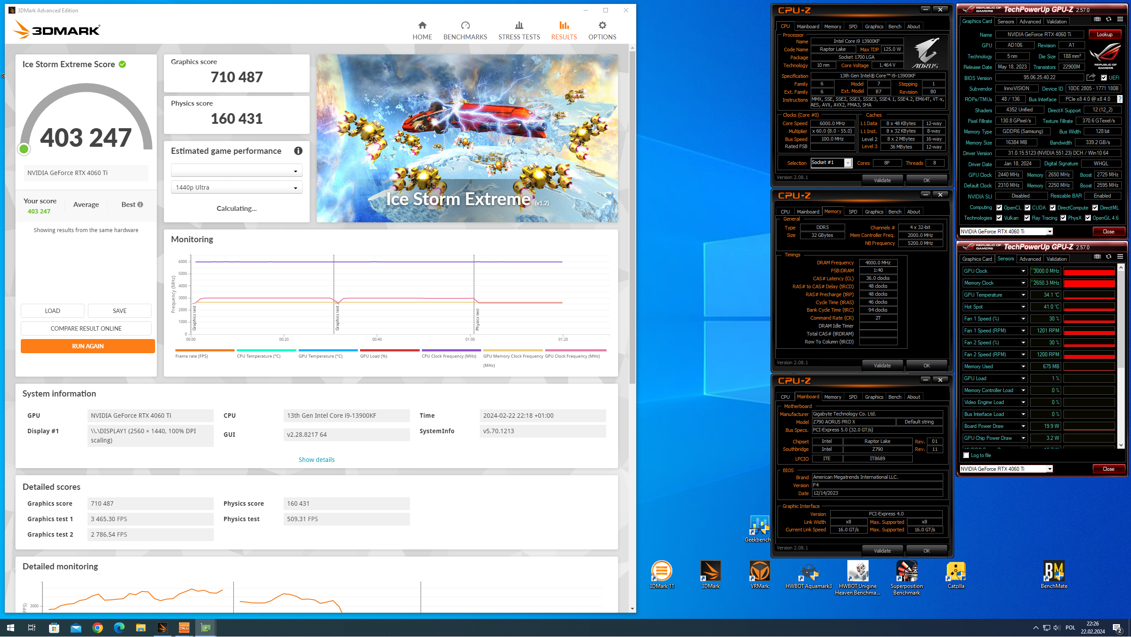Expand the GPU Temperature sensor dropdown
Image resolution: width=1131 pixels, height=637 pixels.
tap(1023, 295)
